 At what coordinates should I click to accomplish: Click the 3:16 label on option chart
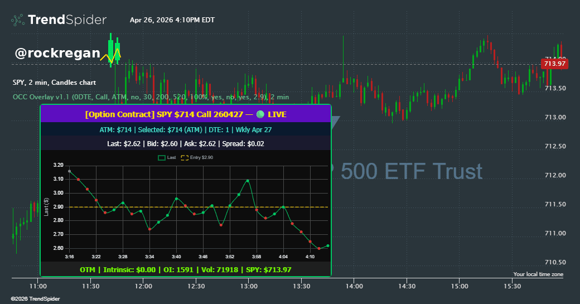click(69, 257)
